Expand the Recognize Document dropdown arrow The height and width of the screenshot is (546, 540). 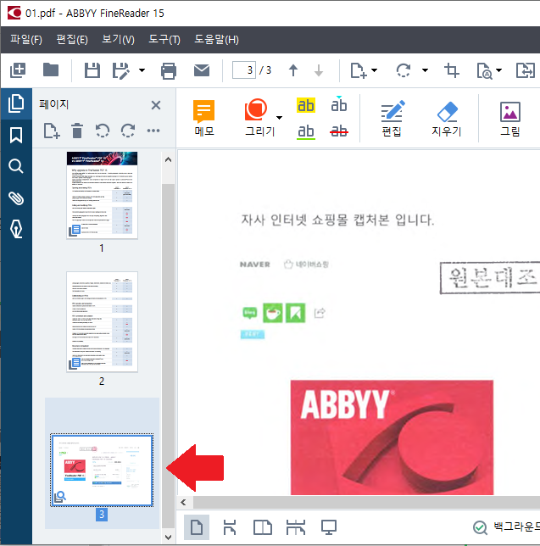(499, 70)
